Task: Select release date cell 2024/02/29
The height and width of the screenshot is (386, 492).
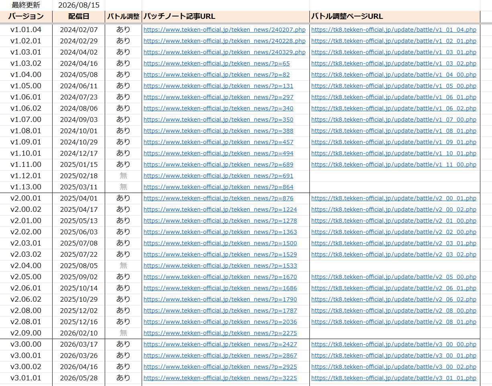Action: (79, 41)
